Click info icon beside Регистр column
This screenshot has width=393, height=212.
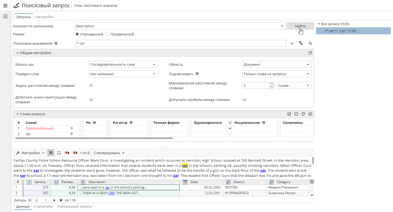[131, 122]
